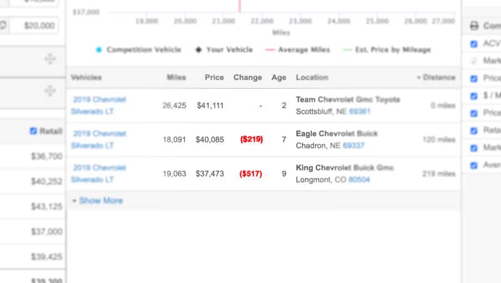Toggle the ACV checkbox in right panel
This screenshot has width=501, height=283.
474,44
